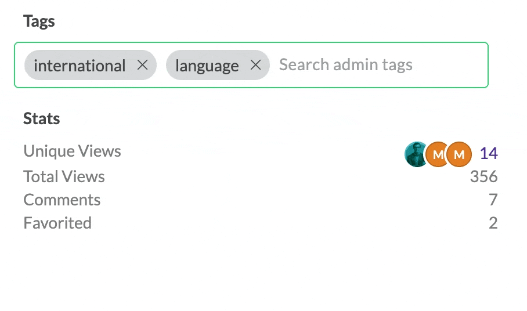Click the middle orange M avatar
The height and width of the screenshot is (311, 527).
[436, 154]
